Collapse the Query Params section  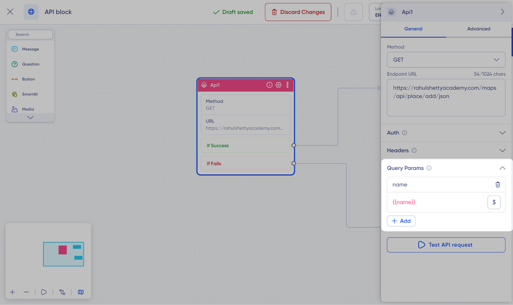tap(502, 168)
